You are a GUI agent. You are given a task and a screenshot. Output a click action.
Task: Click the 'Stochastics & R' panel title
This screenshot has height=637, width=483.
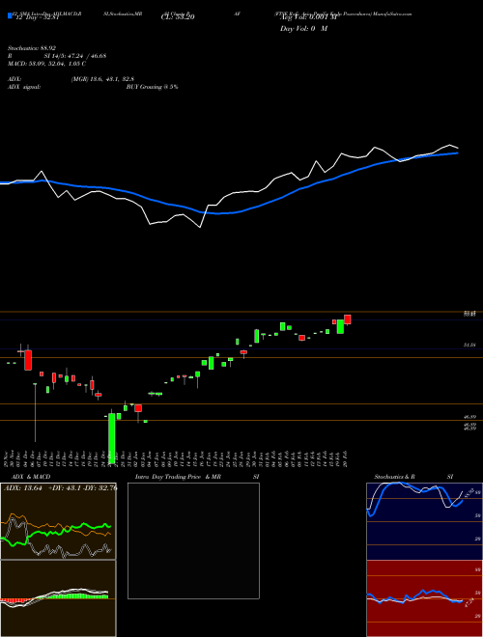click(395, 477)
